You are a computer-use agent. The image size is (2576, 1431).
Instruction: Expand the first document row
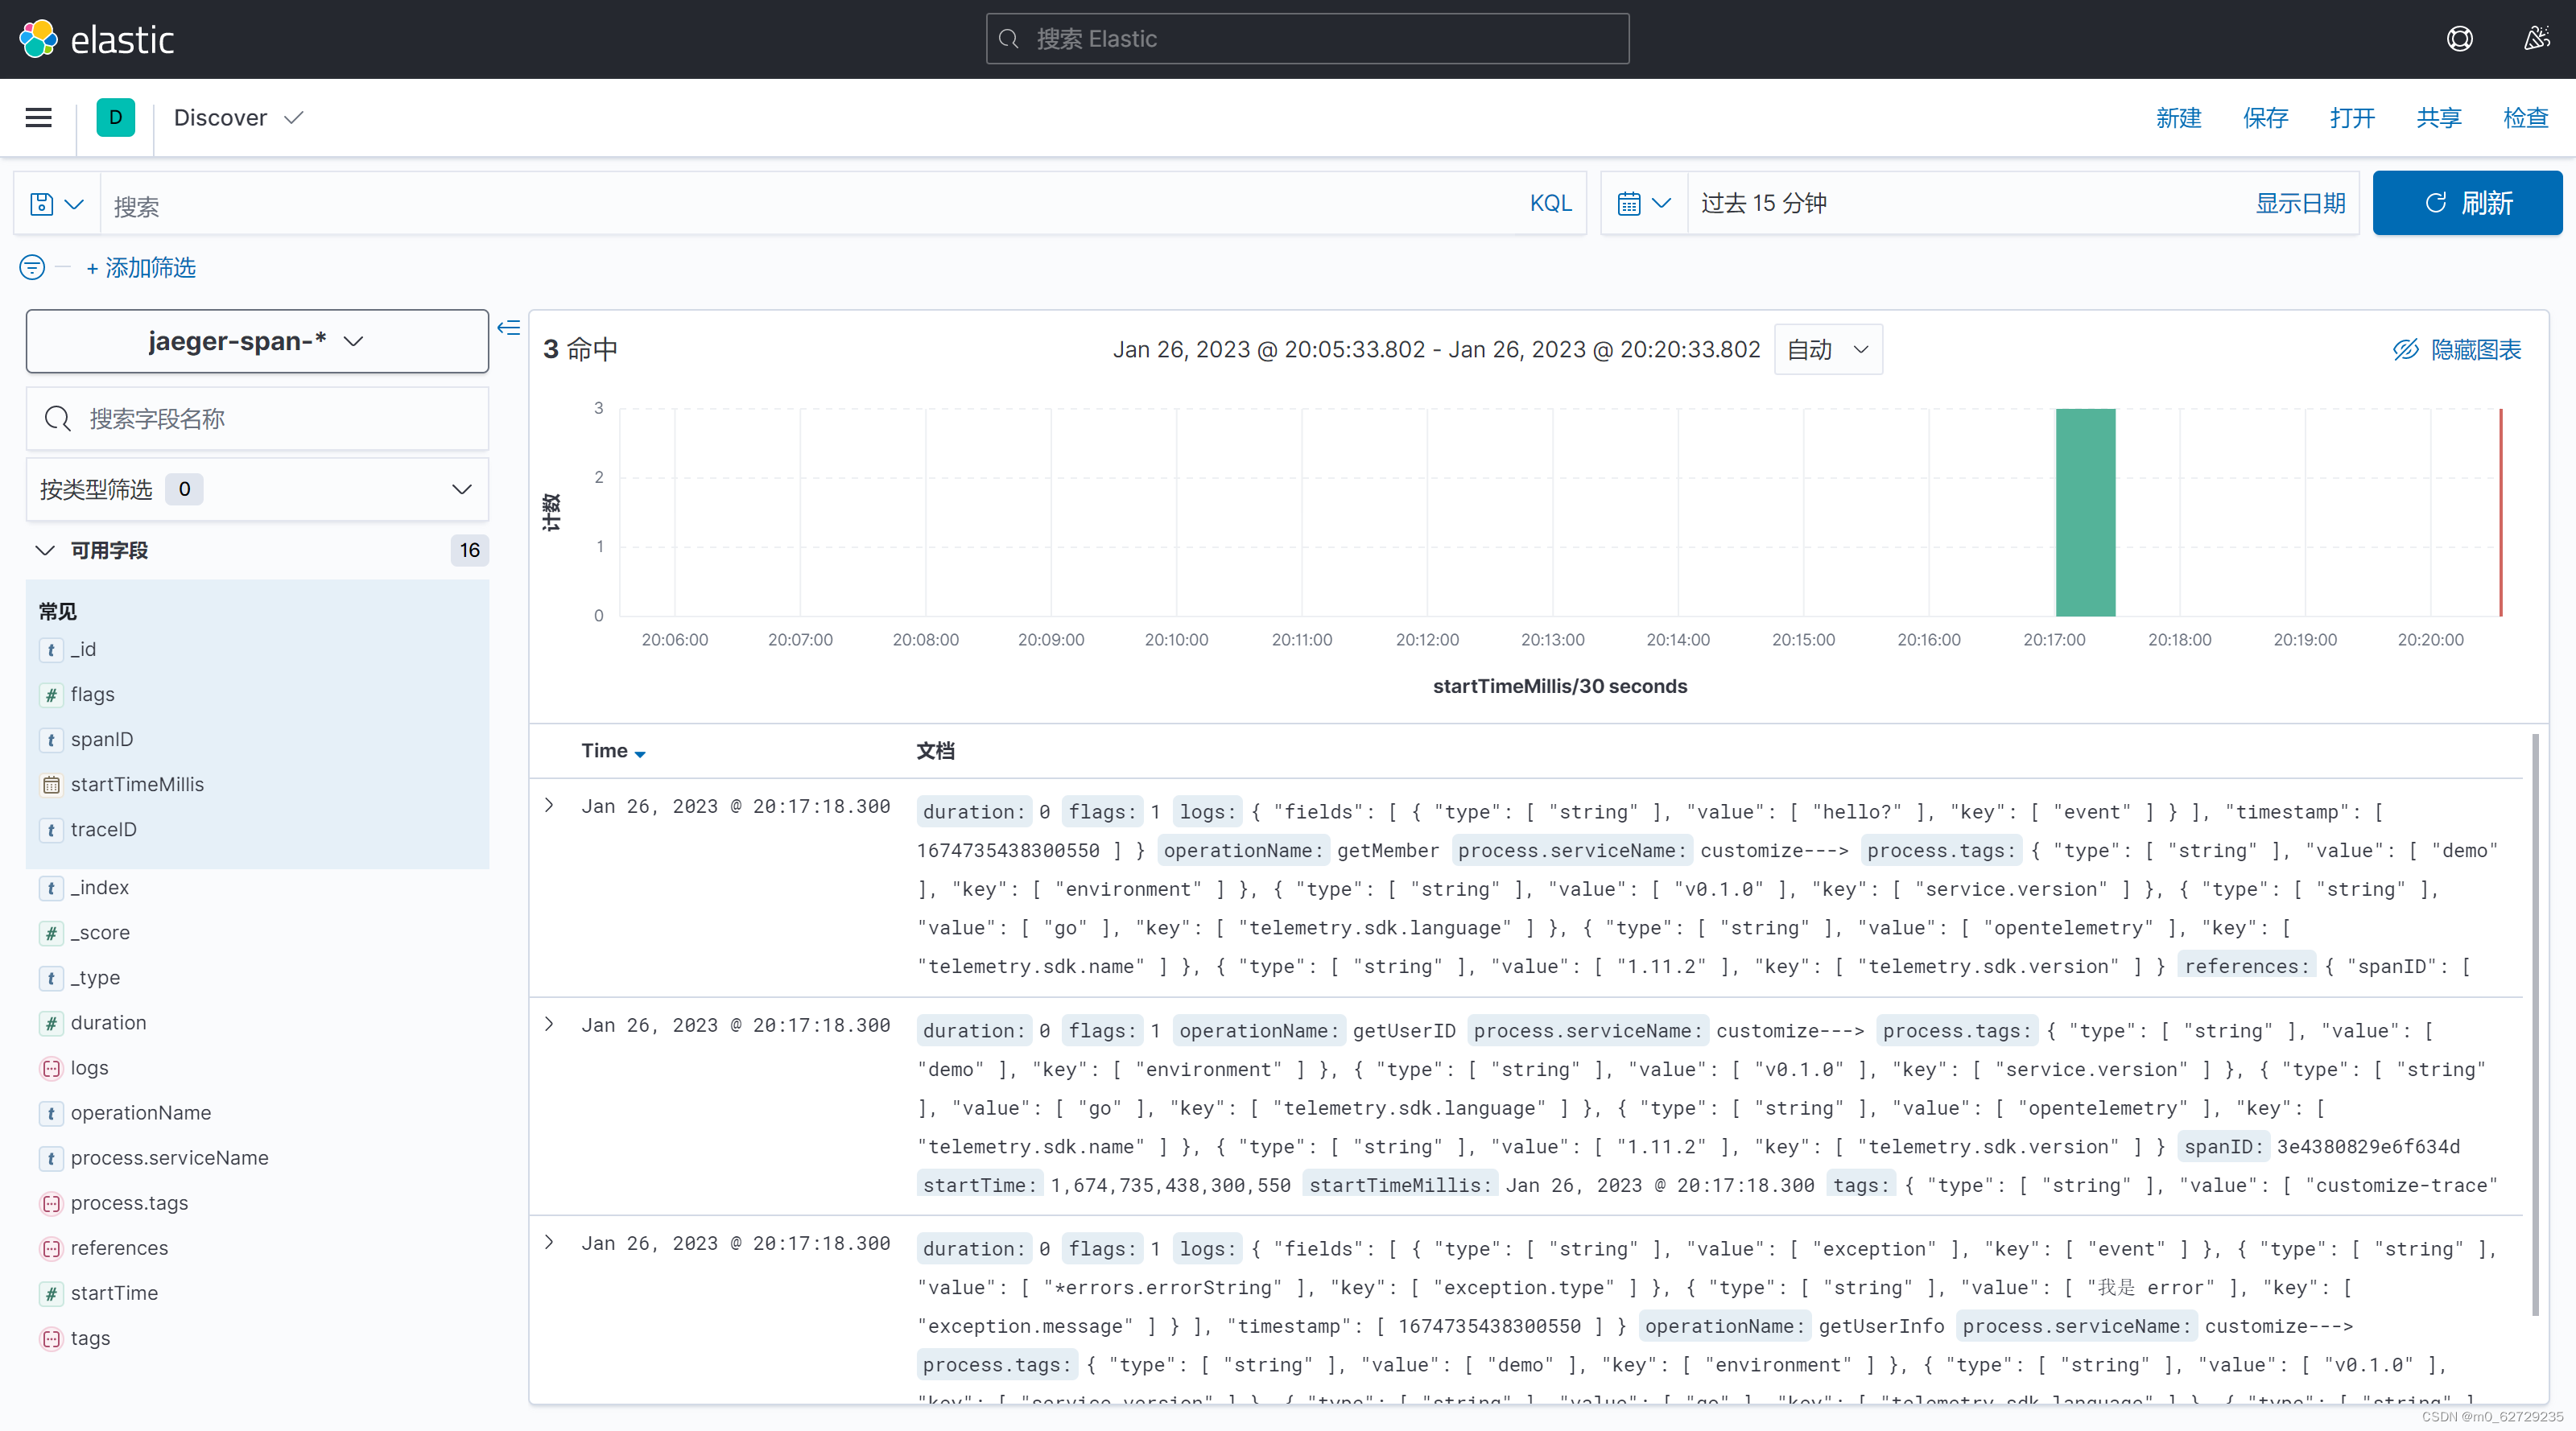pyautogui.click(x=549, y=805)
